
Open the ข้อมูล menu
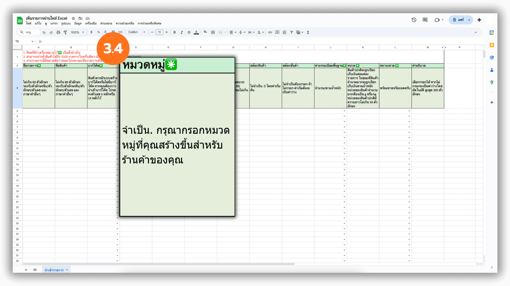coord(78,23)
